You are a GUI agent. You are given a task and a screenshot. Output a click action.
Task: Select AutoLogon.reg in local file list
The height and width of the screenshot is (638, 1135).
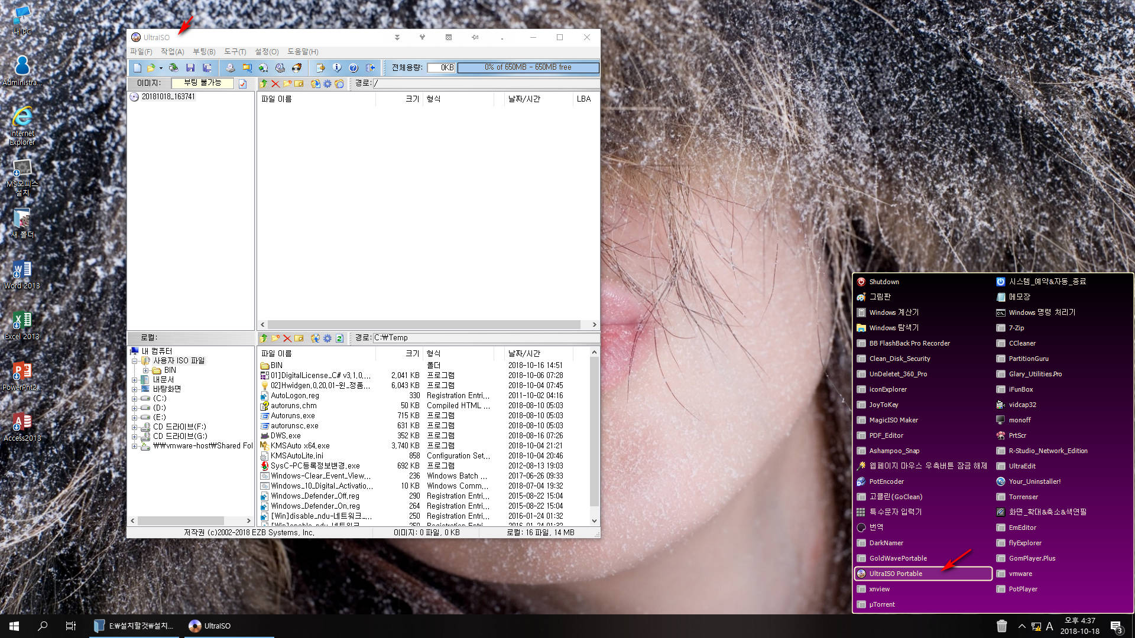pyautogui.click(x=294, y=396)
